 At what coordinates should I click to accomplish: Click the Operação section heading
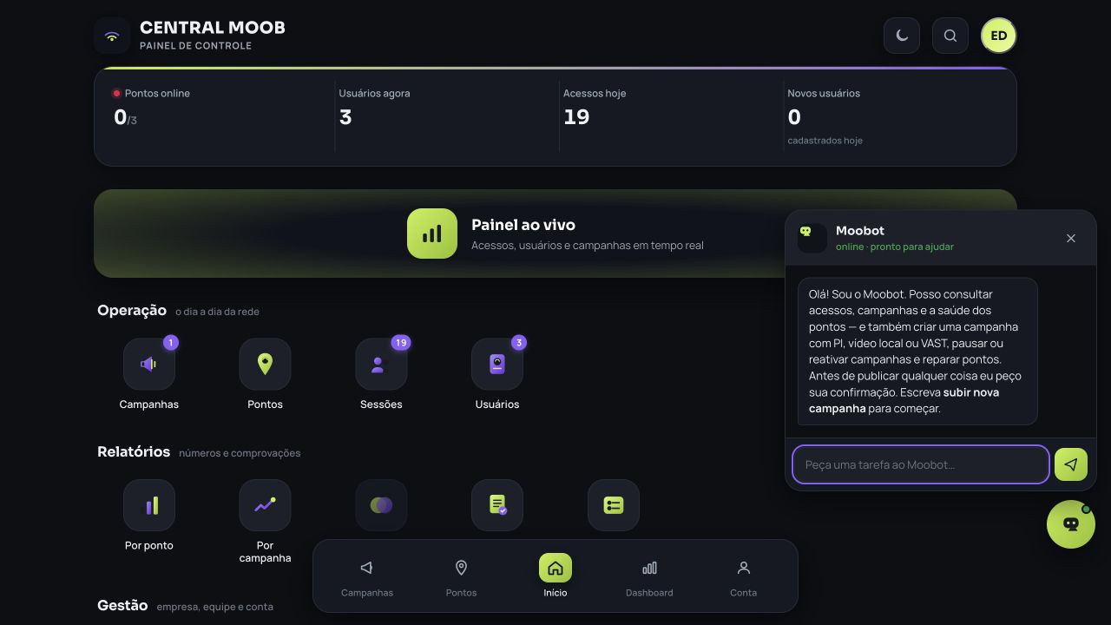pos(132,310)
